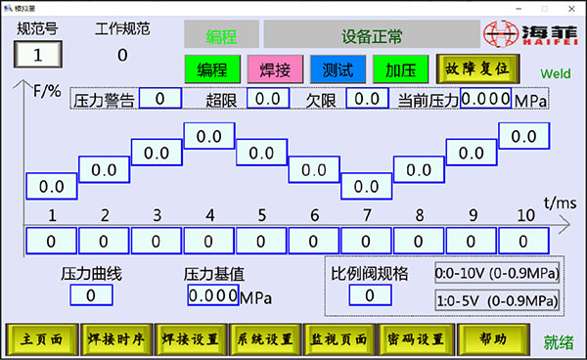Go to the 焊接时序 page
Viewport: 587px width, 360px height.
tap(116, 339)
